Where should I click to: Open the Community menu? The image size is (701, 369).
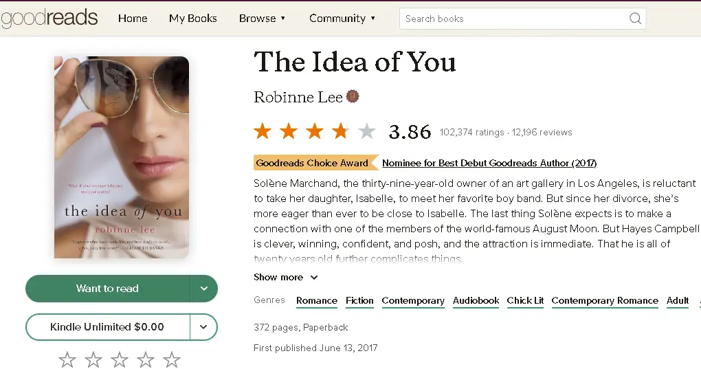(x=342, y=19)
